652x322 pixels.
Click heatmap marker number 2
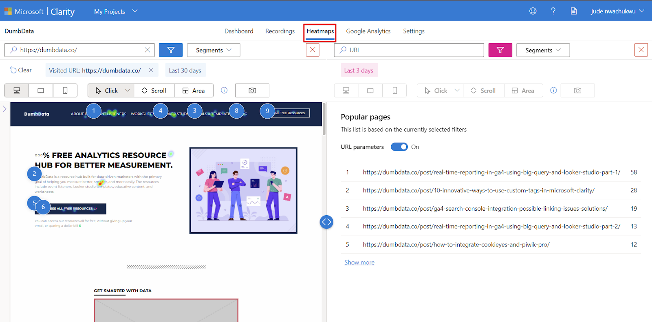click(34, 174)
